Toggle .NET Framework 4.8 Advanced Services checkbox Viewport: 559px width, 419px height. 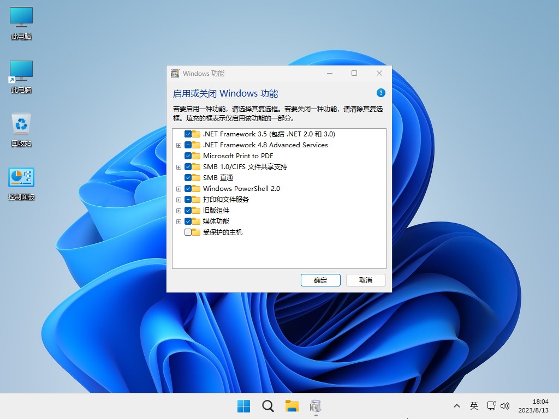(x=188, y=145)
